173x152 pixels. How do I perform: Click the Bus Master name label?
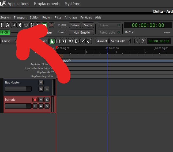pyautogui.click(x=13, y=82)
